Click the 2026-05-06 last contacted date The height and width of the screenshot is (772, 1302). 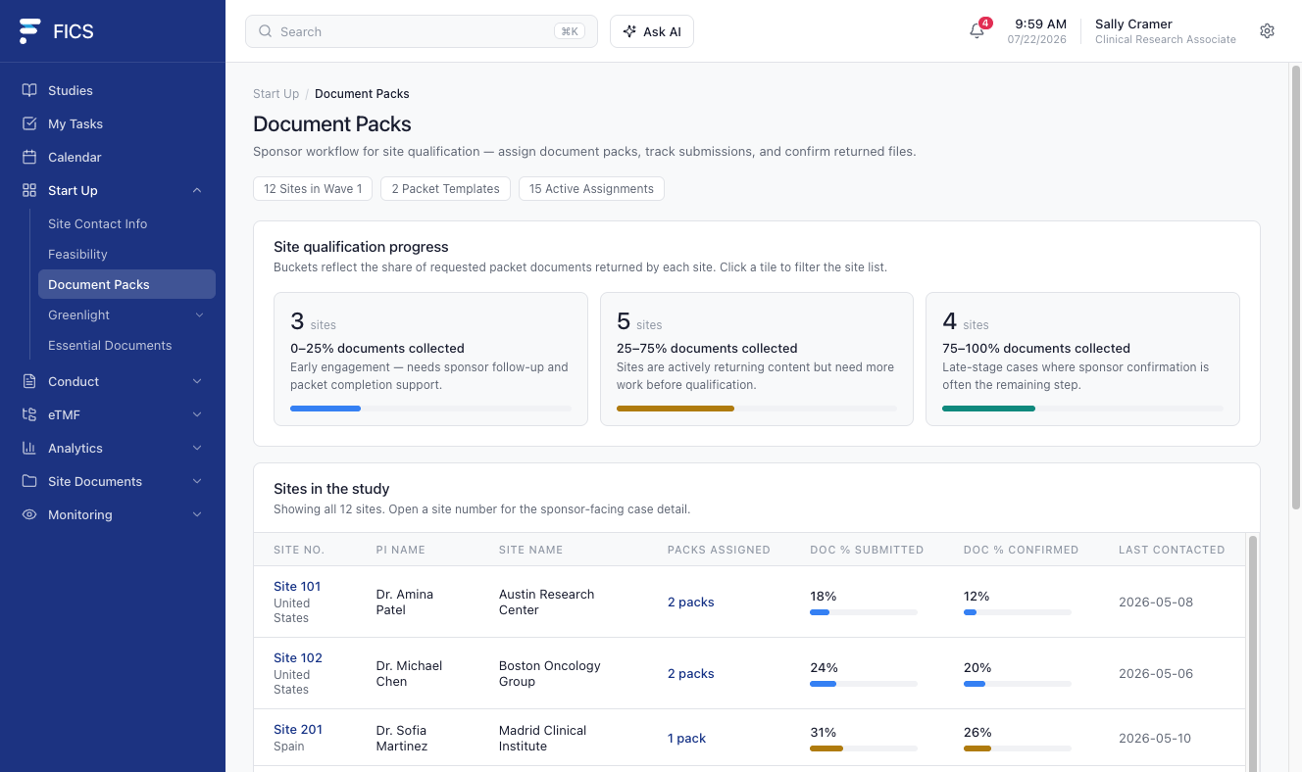(x=1156, y=673)
